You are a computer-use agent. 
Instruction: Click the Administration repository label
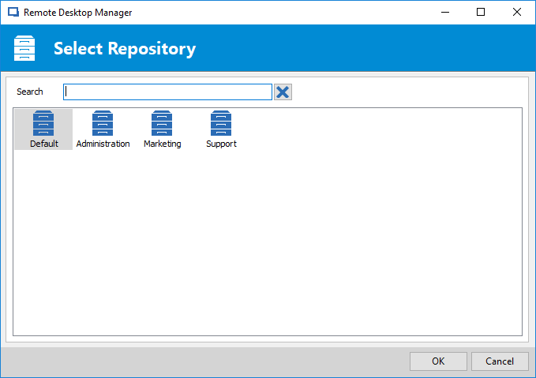coord(103,144)
